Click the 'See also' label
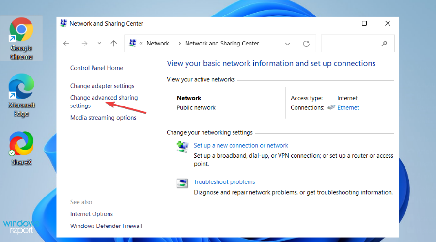Image resolution: width=436 pixels, height=242 pixels. click(81, 202)
